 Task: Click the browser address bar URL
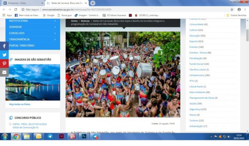click(77, 10)
